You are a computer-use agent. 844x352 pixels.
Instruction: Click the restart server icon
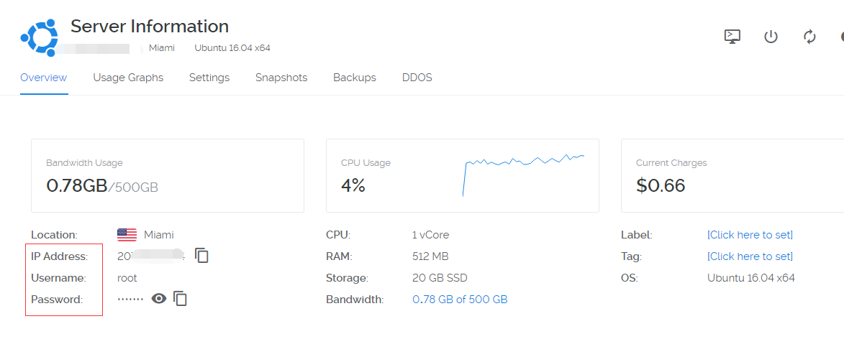(809, 37)
